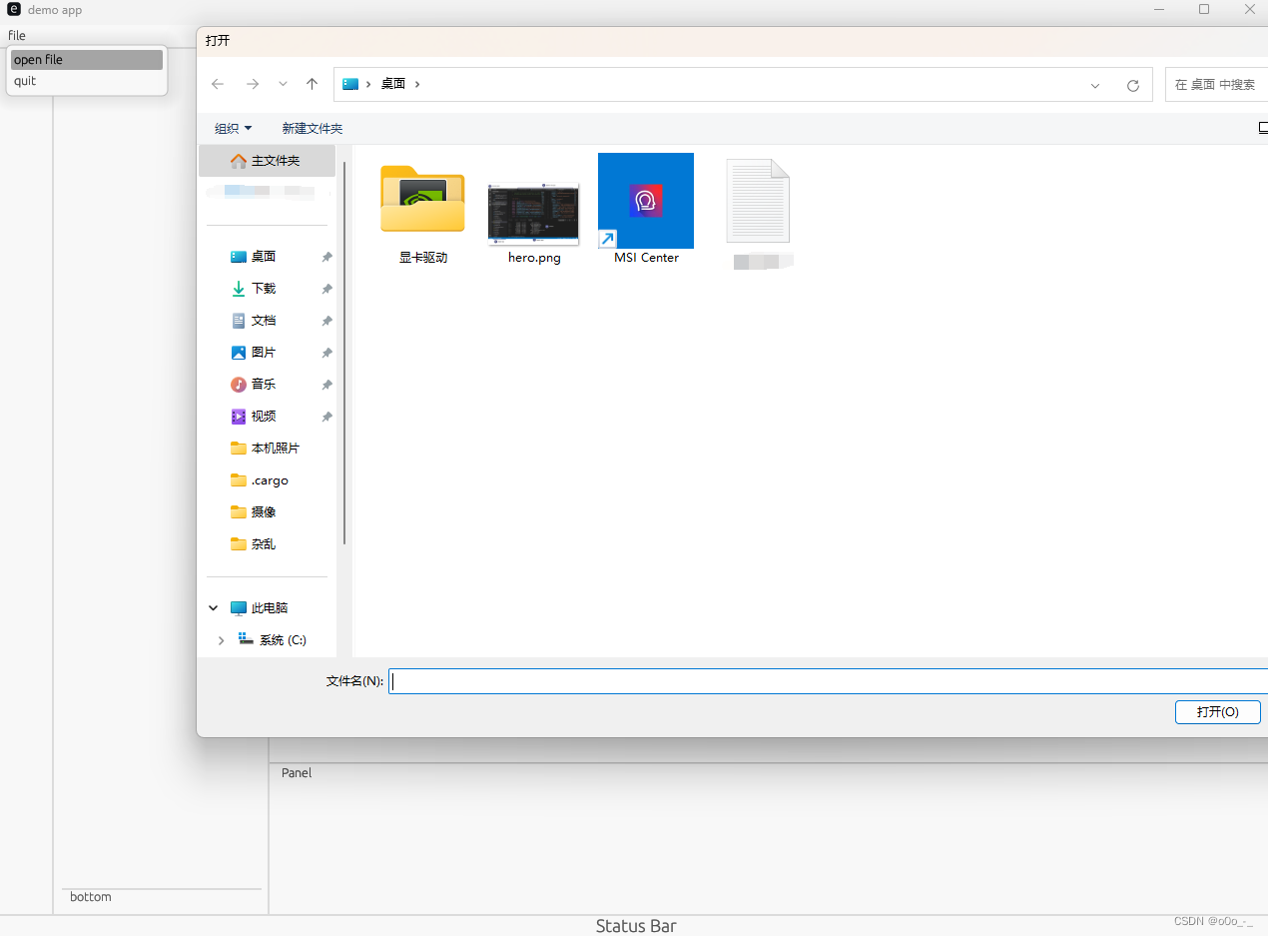Image resolution: width=1268 pixels, height=936 pixels.
Task: Refresh the 桌面 folder view
Action: pos(1132,85)
